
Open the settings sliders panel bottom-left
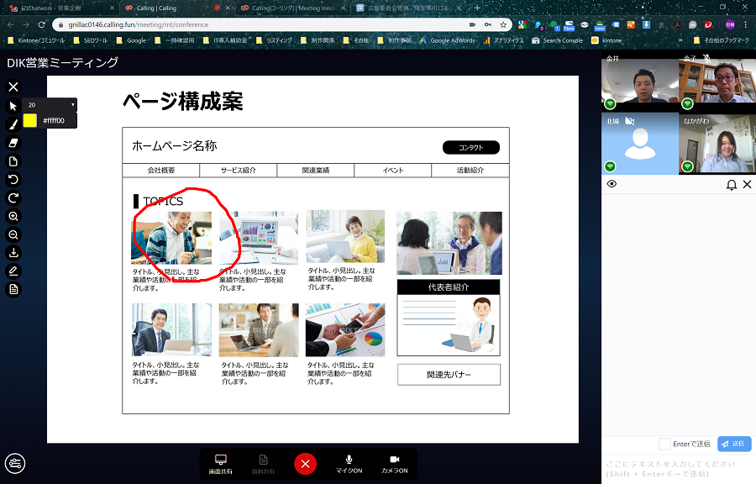[x=14, y=463]
